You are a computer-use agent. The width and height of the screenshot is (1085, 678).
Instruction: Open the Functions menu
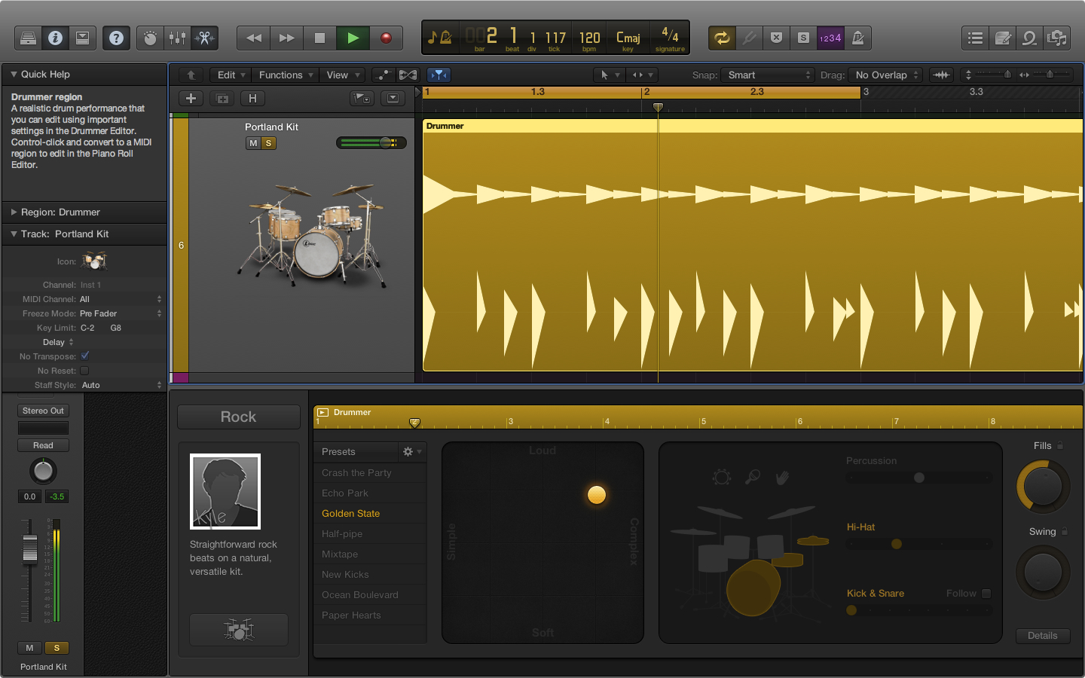pyautogui.click(x=286, y=75)
